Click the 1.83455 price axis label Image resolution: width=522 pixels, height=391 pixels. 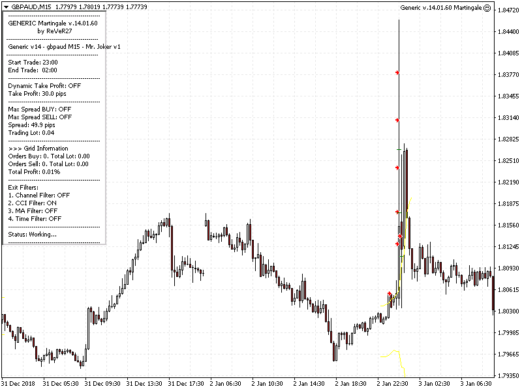coord(508,96)
